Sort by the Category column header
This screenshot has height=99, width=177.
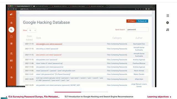click(x=117, y=38)
